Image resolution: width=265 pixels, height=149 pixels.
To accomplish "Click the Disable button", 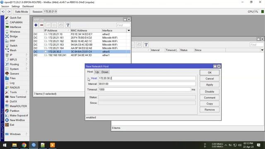I will (210, 91).
